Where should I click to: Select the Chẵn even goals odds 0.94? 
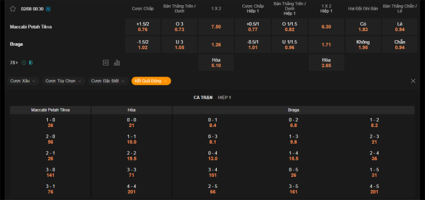[399, 45]
